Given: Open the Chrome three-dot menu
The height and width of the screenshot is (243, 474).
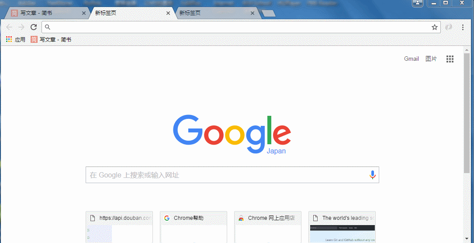Looking at the screenshot, I should pyautogui.click(x=463, y=27).
